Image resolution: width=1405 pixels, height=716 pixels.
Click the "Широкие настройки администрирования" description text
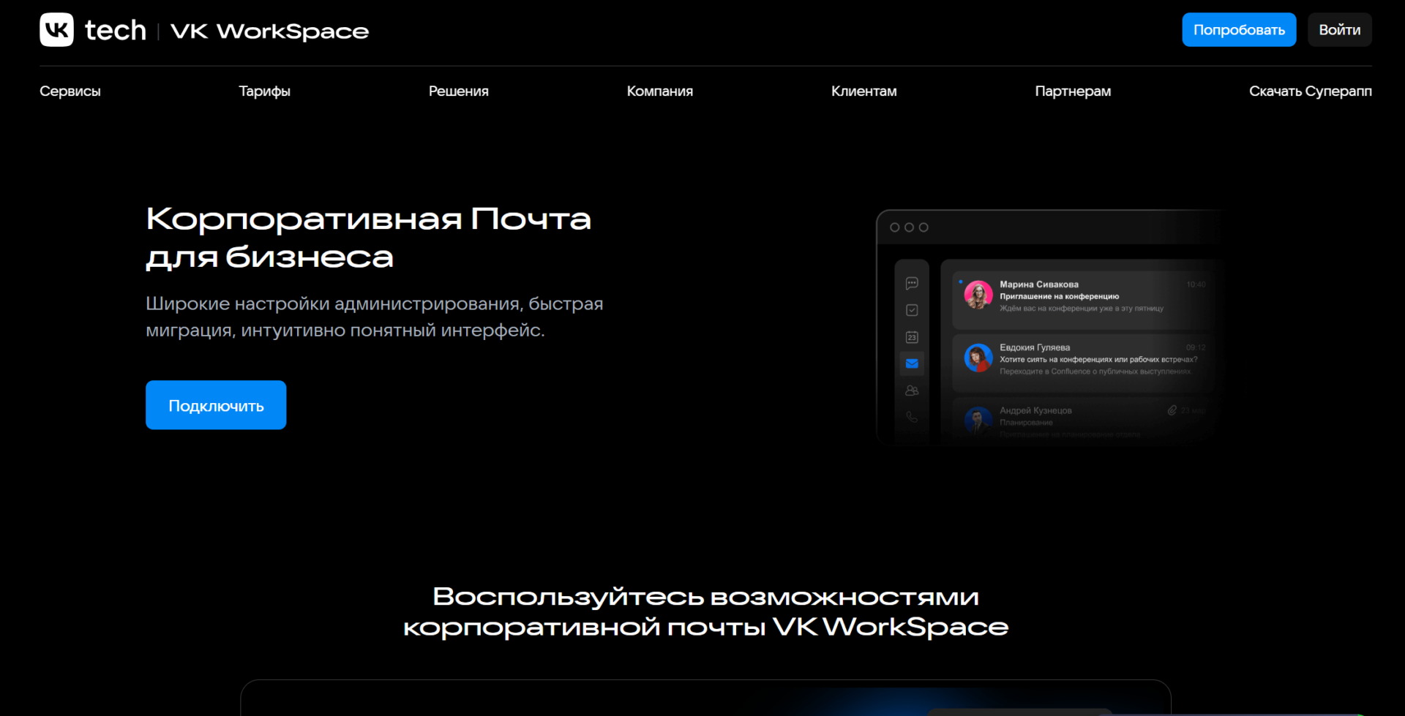(375, 317)
